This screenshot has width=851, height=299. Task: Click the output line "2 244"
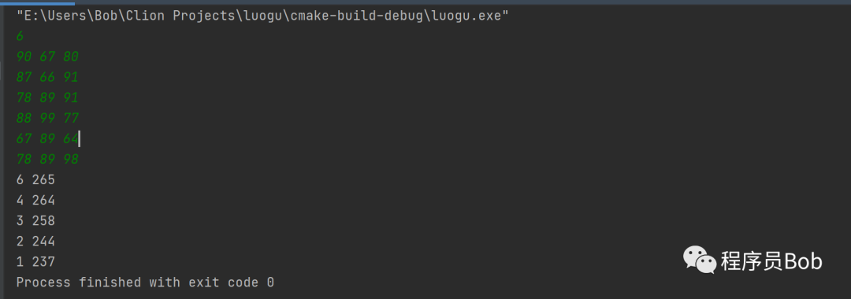pyautogui.click(x=35, y=242)
